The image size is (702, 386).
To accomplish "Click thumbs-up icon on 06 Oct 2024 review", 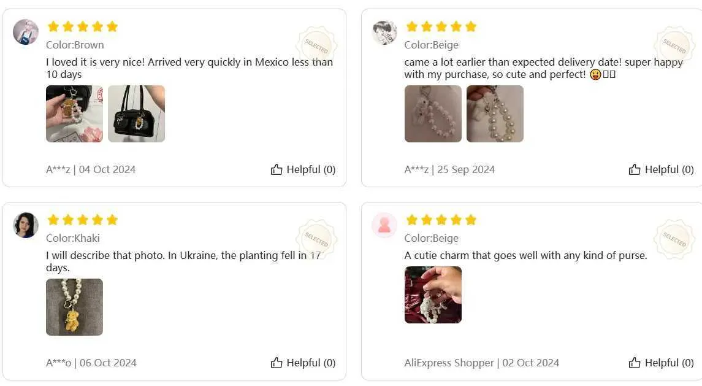I will click(x=277, y=363).
